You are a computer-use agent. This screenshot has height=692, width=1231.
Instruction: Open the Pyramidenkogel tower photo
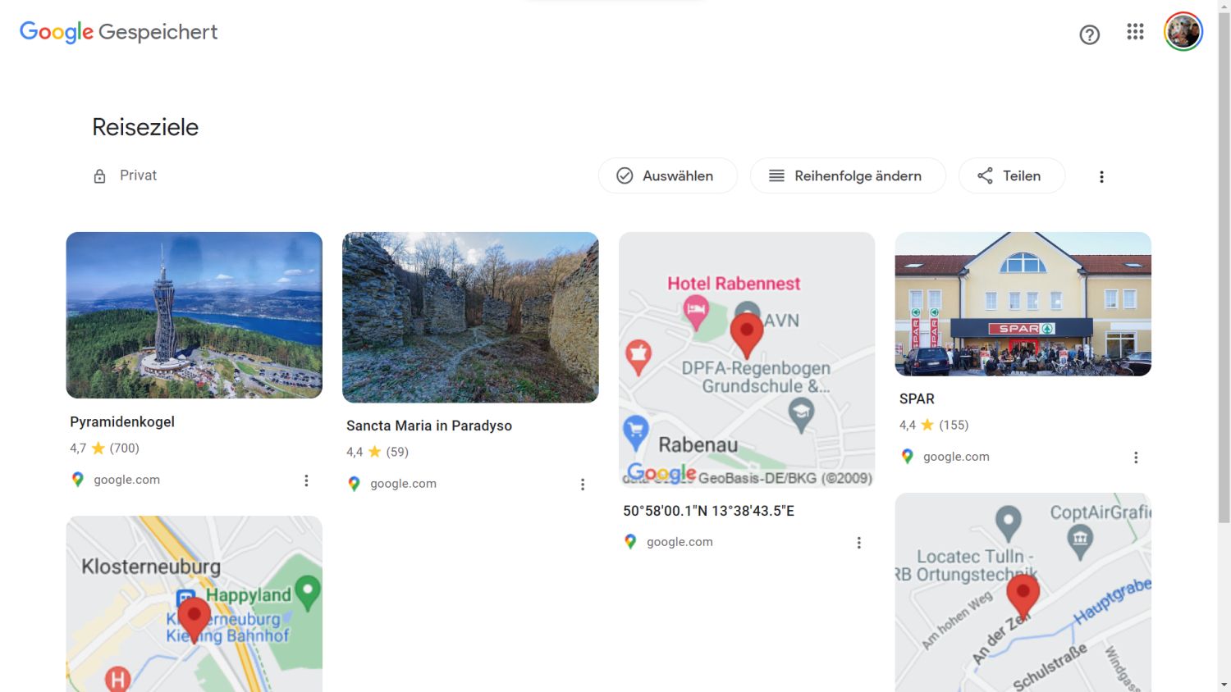(194, 315)
